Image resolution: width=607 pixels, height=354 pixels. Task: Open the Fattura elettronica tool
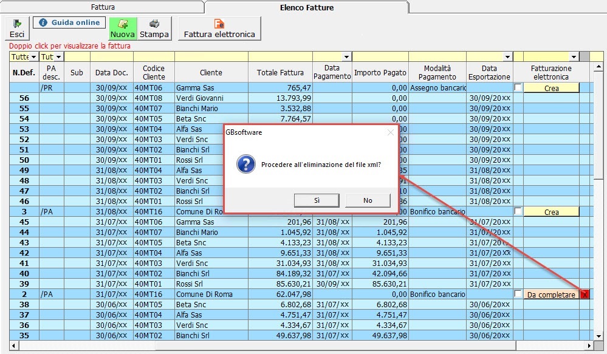pos(219,29)
